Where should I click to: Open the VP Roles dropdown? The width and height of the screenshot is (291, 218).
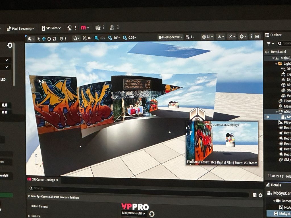(51, 28)
